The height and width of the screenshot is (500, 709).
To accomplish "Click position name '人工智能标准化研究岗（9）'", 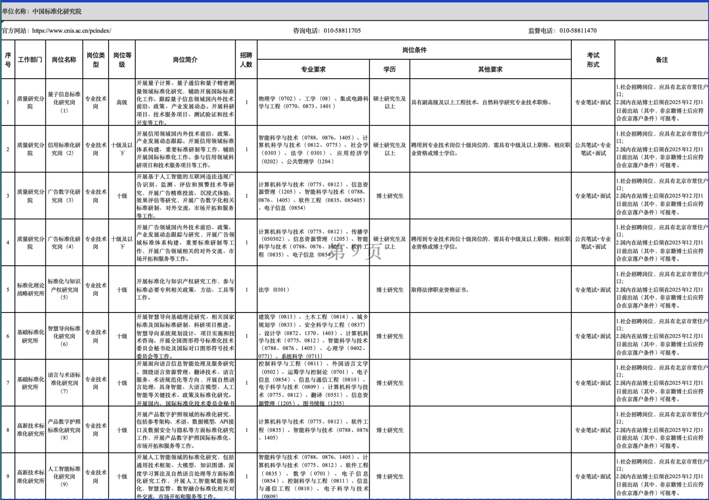I will [64, 476].
